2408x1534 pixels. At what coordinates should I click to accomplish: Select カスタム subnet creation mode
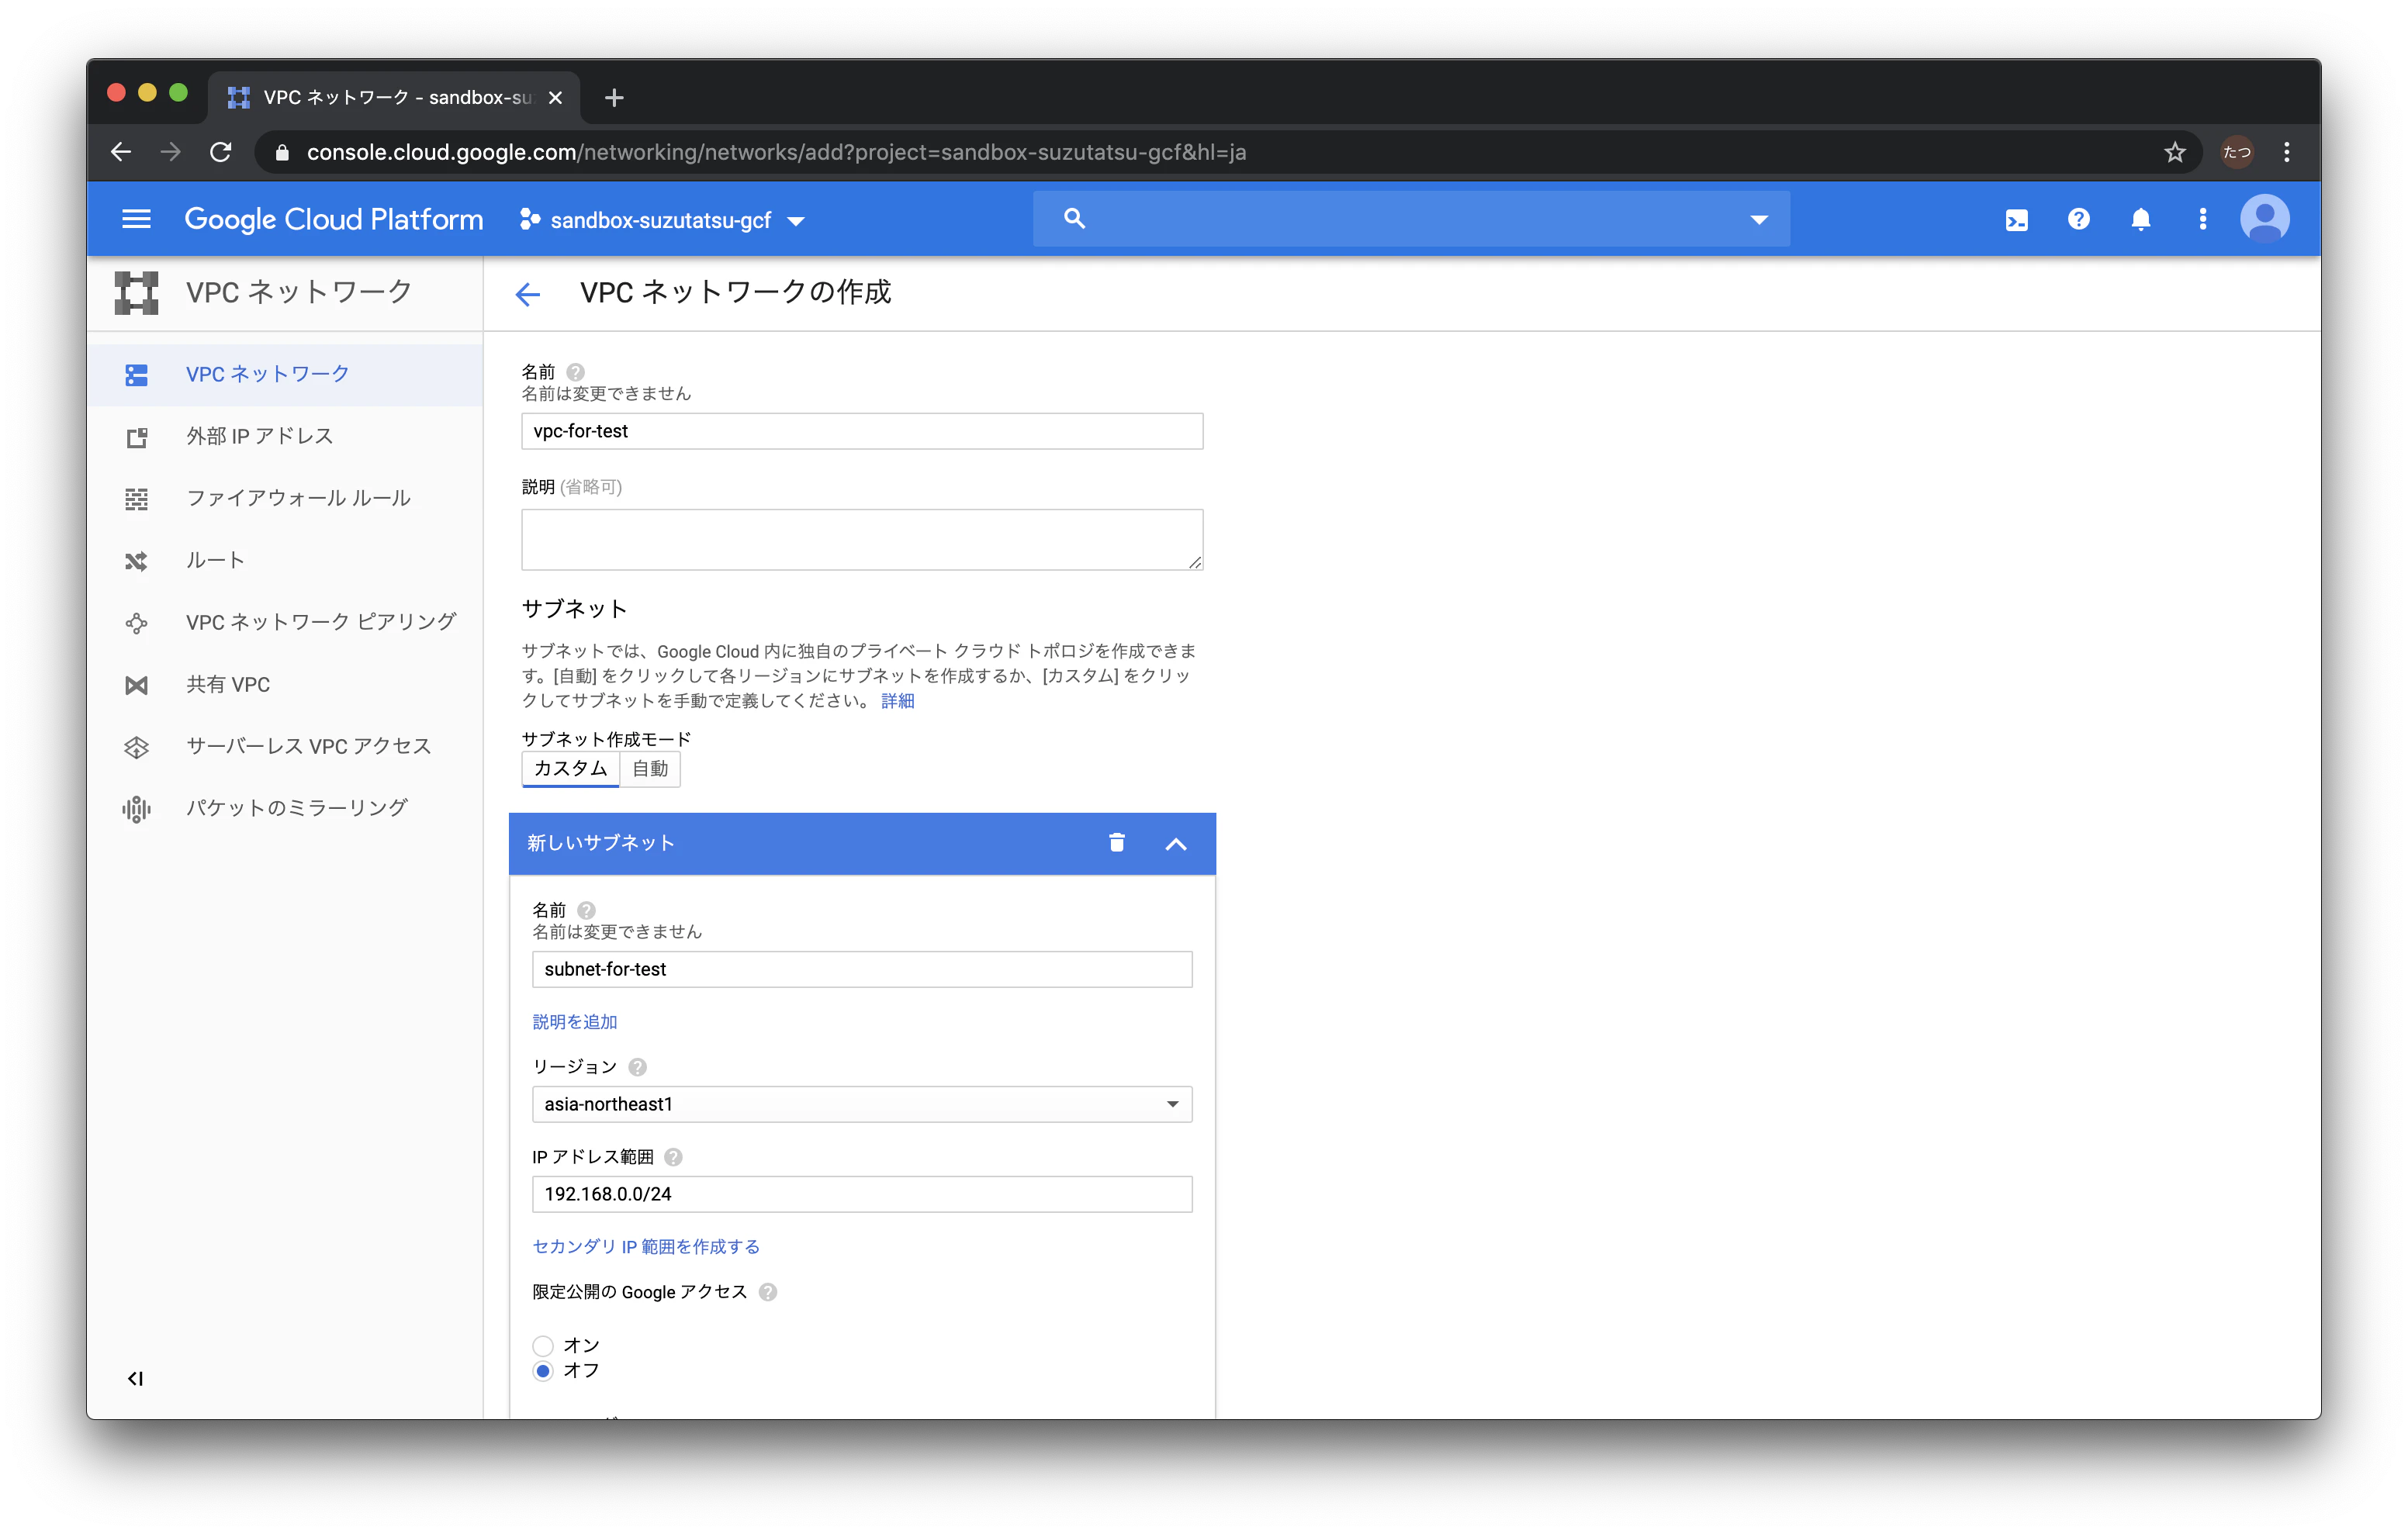(570, 768)
